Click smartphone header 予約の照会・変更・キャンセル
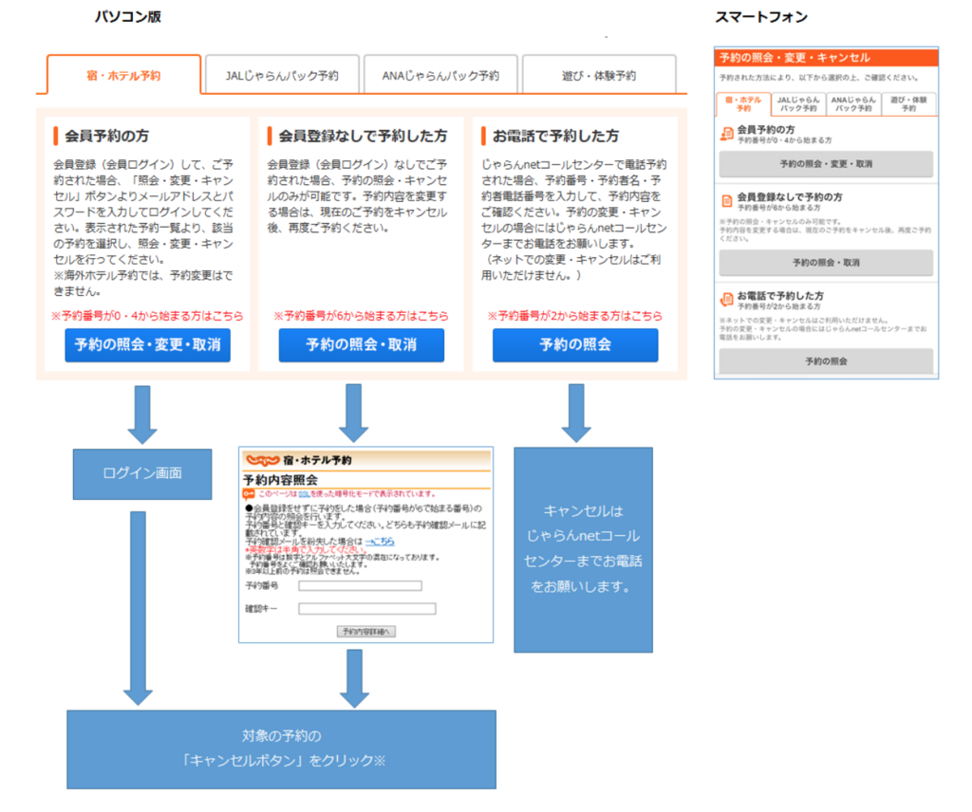Viewport: 972px width, 812px height. coord(794,58)
